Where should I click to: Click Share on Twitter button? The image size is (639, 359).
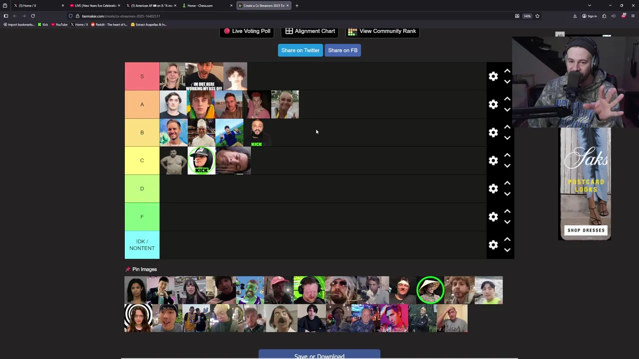click(300, 50)
